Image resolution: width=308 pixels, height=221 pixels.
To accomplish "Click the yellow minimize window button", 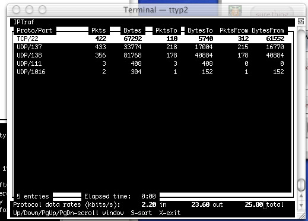I will tap(29, 9).
